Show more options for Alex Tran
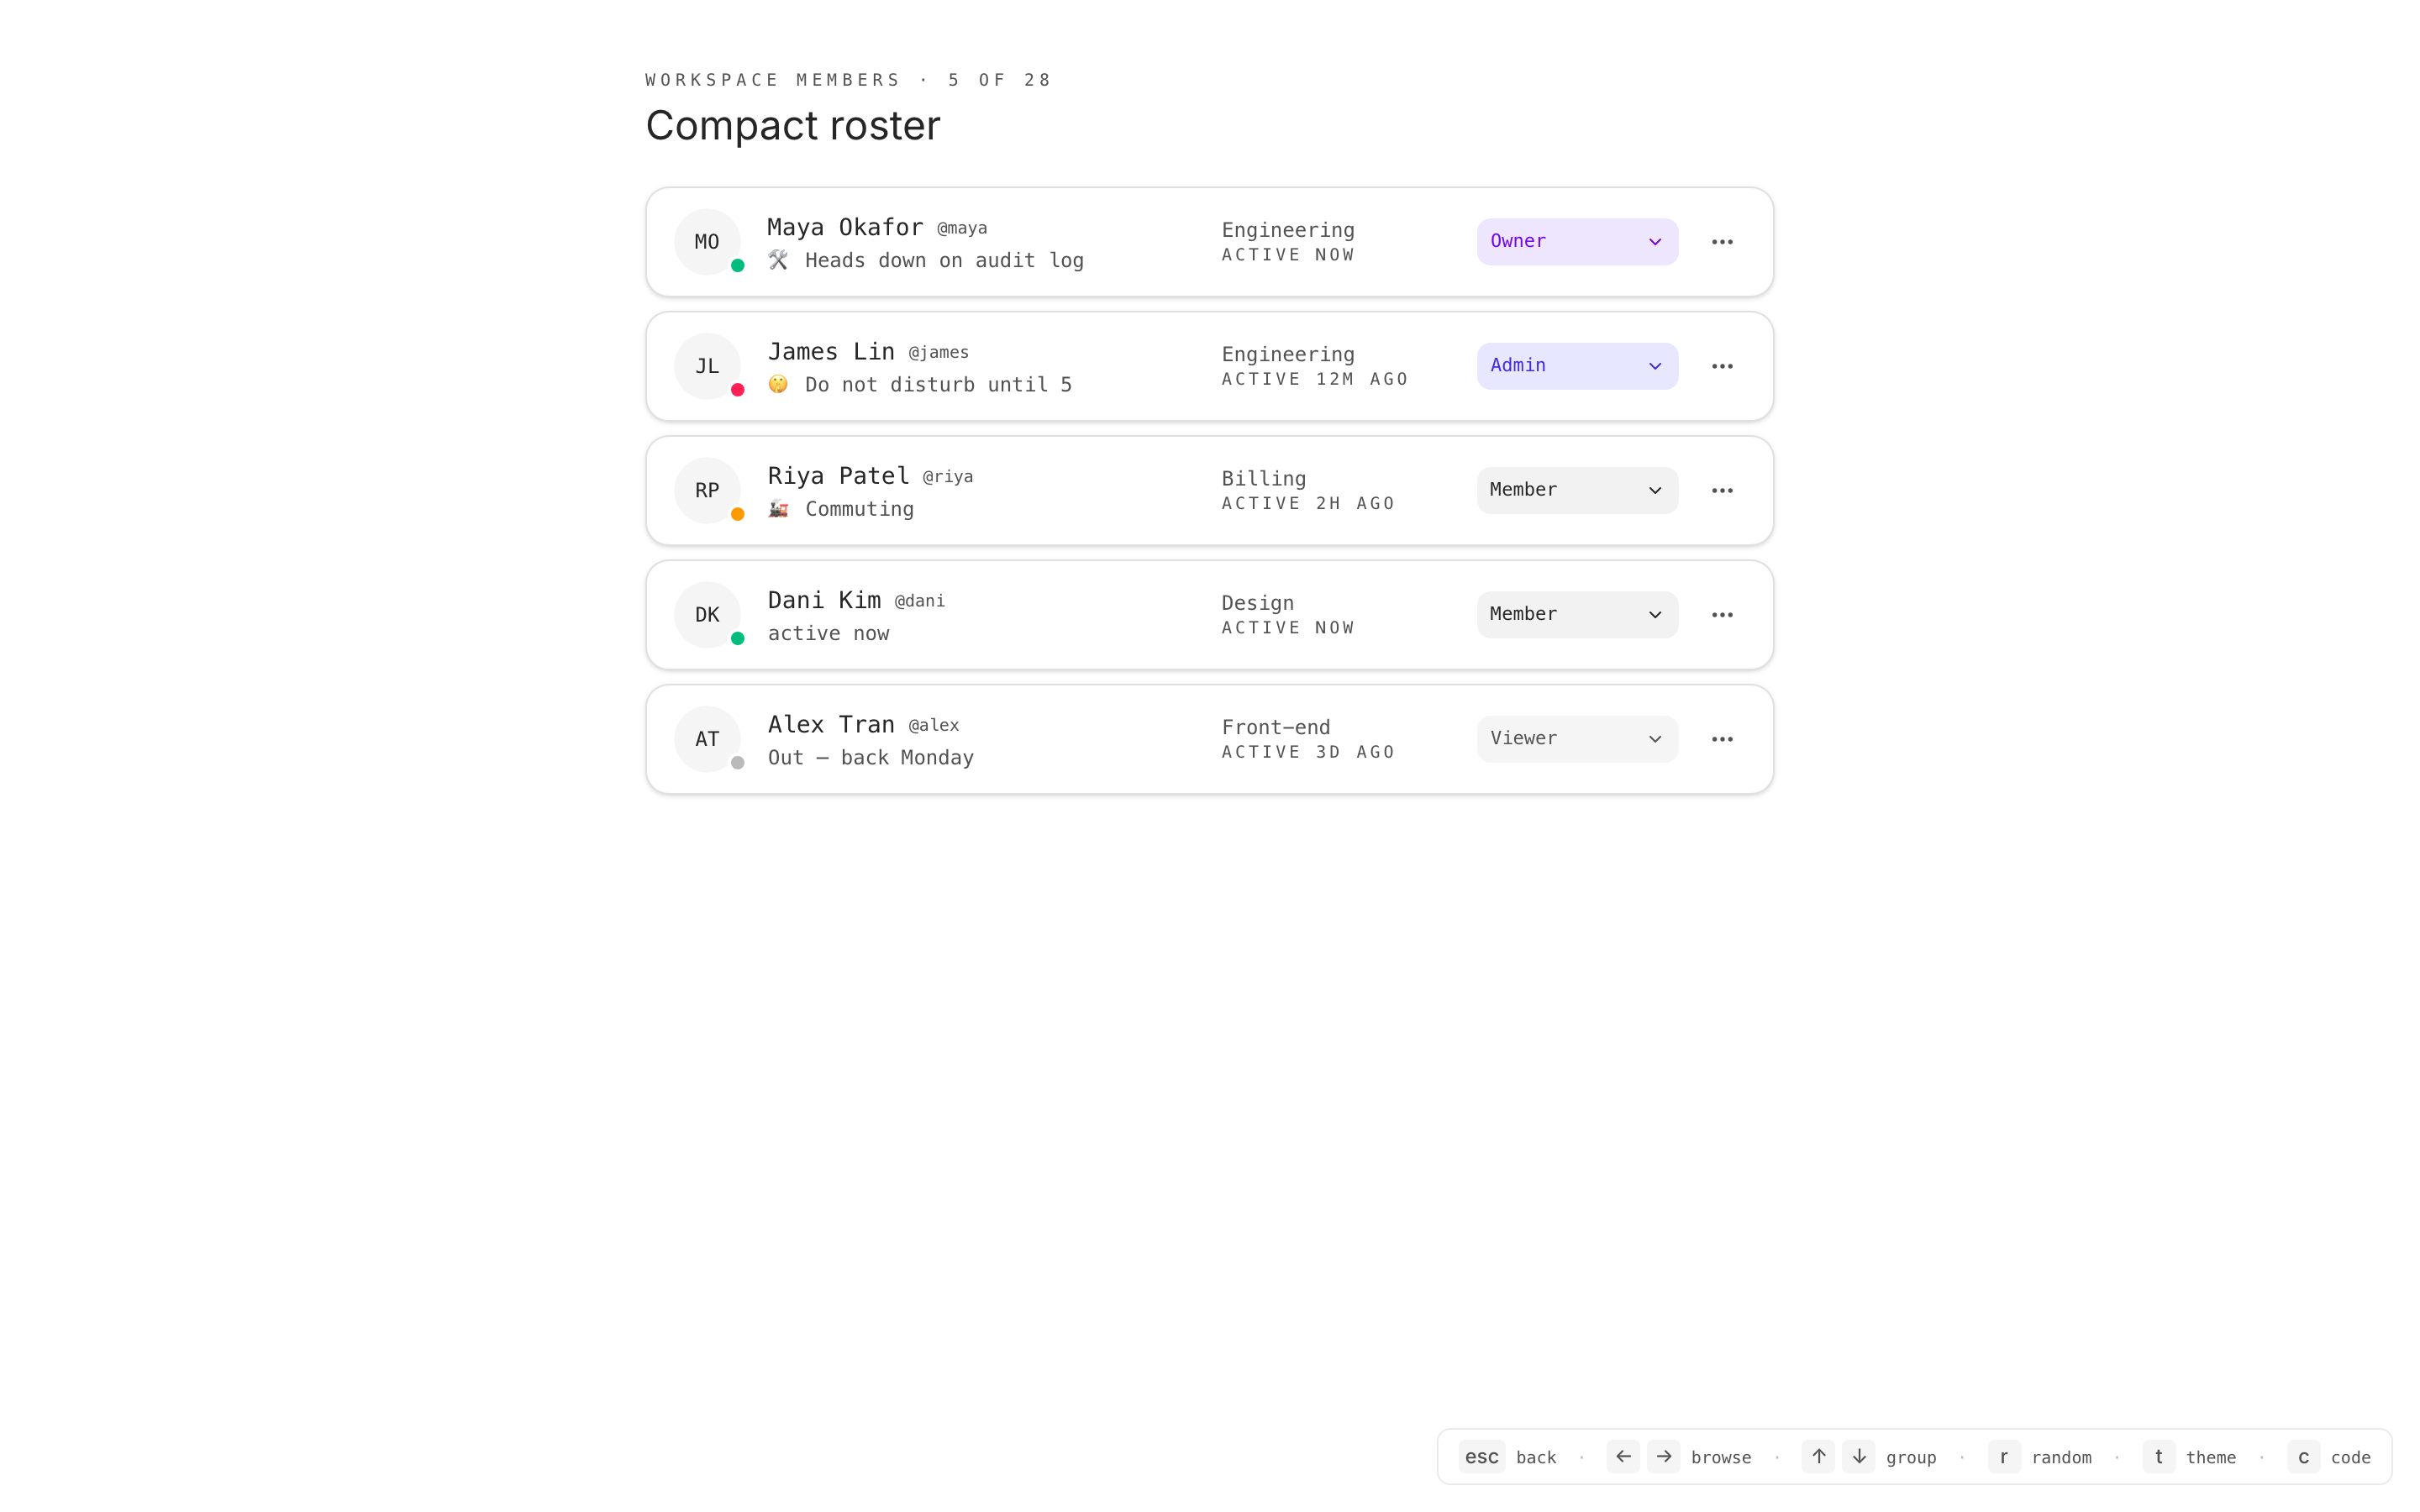The height and width of the screenshot is (1512, 2420). [1721, 739]
